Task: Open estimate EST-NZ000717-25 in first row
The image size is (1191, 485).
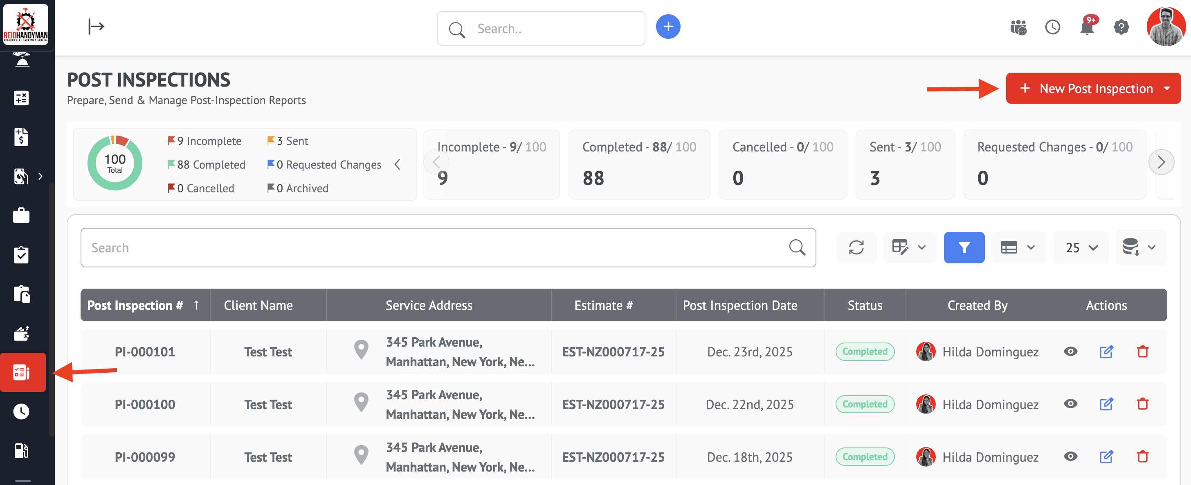Action: point(613,352)
